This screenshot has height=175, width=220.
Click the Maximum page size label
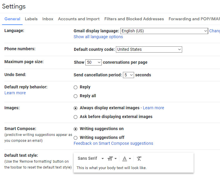(24, 62)
